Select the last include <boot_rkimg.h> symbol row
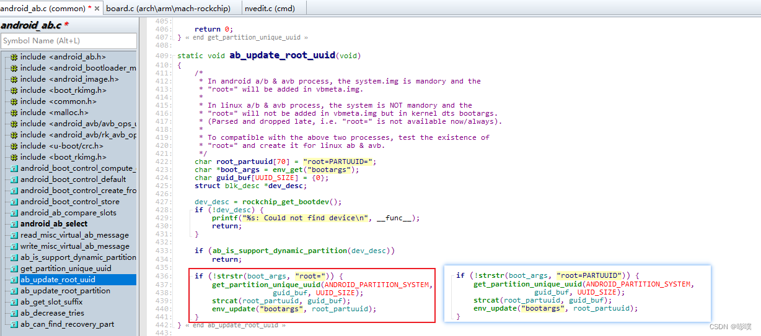This screenshot has width=761, height=336. [63, 157]
